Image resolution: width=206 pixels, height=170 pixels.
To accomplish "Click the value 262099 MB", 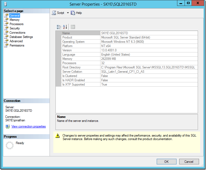I will click(108, 59).
